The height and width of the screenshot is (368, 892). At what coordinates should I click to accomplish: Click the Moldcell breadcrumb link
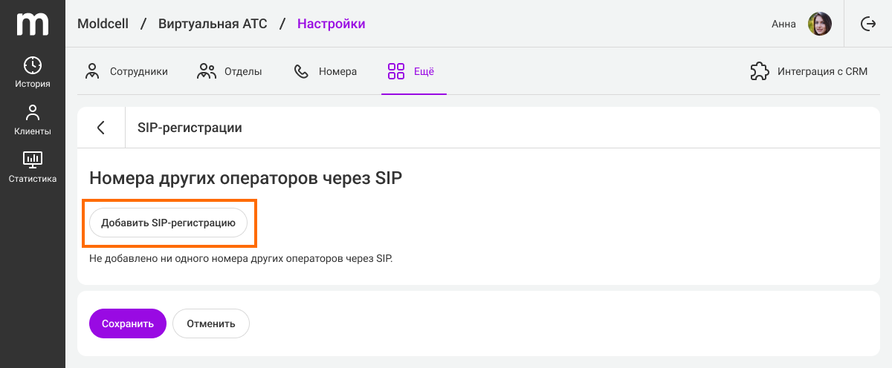click(103, 24)
